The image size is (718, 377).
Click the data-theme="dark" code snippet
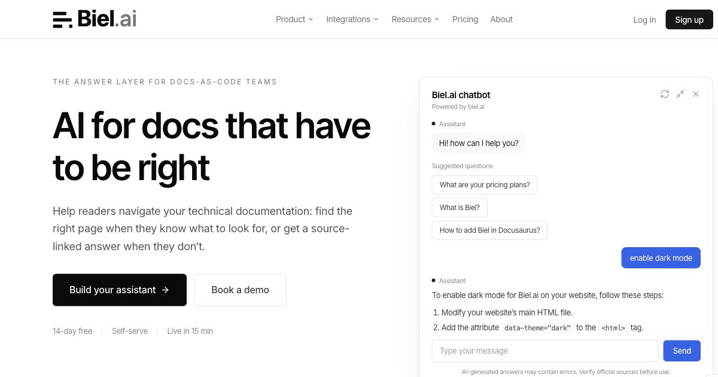[537, 328]
